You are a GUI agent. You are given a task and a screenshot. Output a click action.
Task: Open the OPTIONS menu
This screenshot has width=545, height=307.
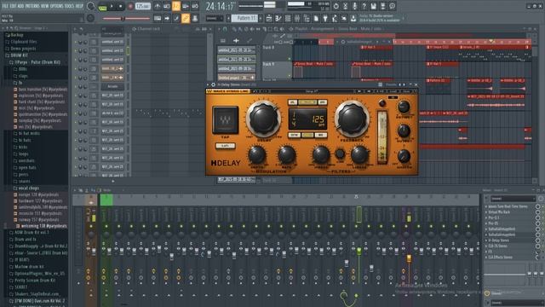57,6
